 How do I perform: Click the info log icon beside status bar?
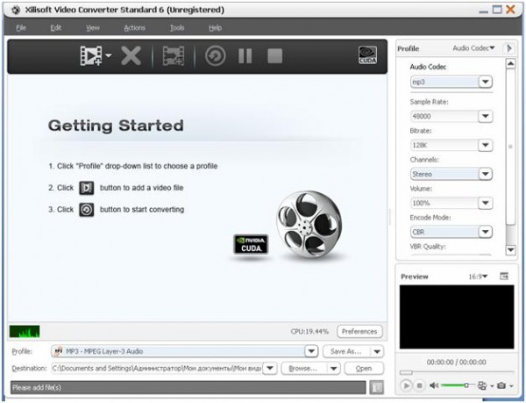(376, 387)
